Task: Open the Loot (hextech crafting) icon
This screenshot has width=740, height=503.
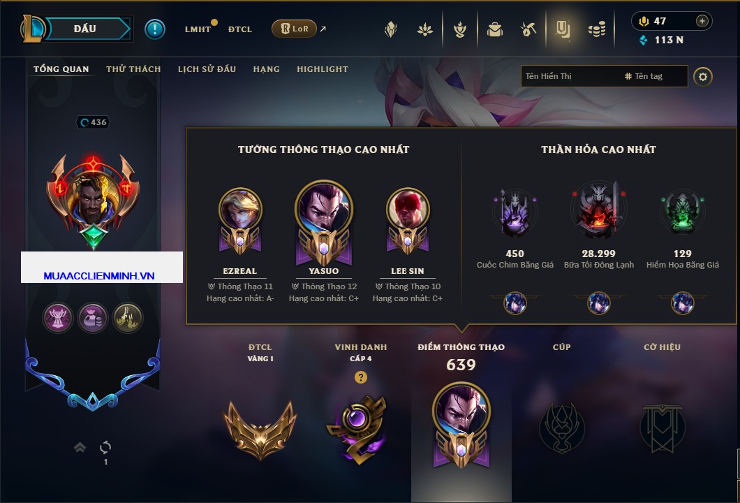Action: pos(528,29)
